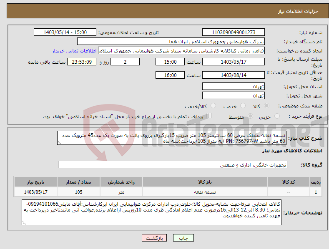Click the price validity date 1403/08/14 field
Image resolution: width=329 pixels, height=249 pixels.
click(x=234, y=75)
